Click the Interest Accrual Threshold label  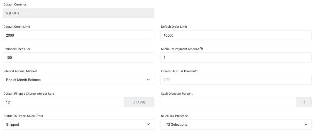tap(179, 71)
